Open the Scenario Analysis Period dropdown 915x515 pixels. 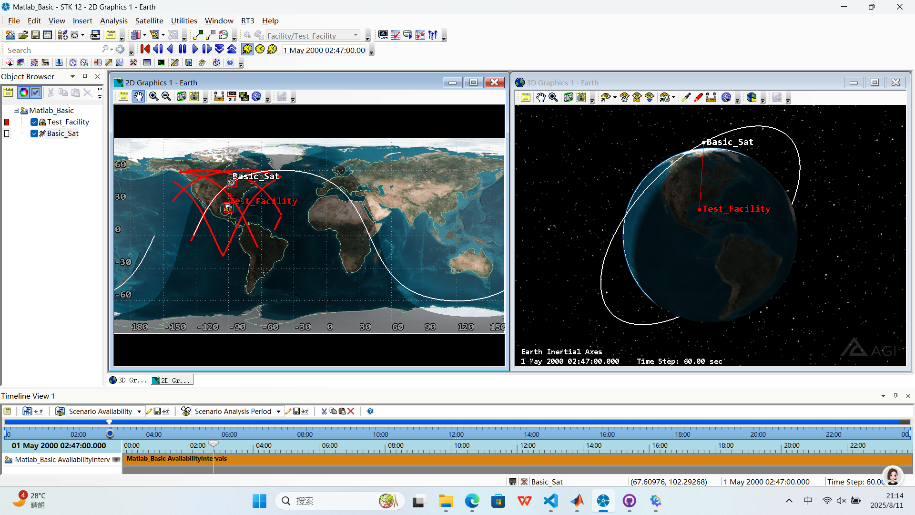pos(278,412)
